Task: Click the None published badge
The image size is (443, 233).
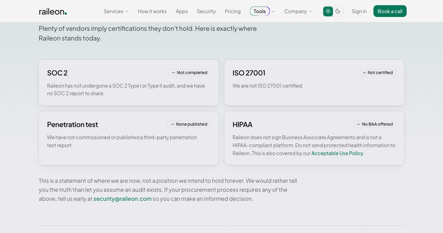Action: click(189, 124)
